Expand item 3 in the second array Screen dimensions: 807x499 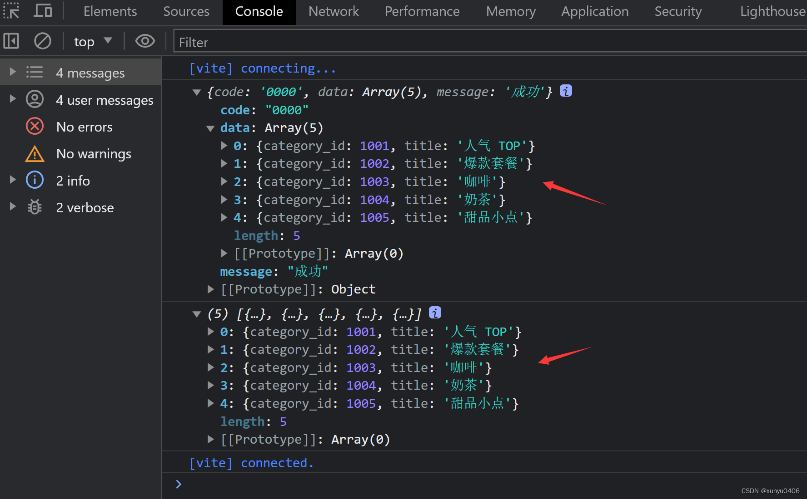210,385
